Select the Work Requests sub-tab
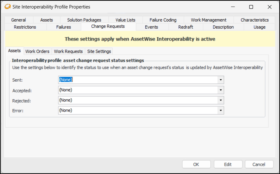Screen dimensions: 280x174 [68, 51]
